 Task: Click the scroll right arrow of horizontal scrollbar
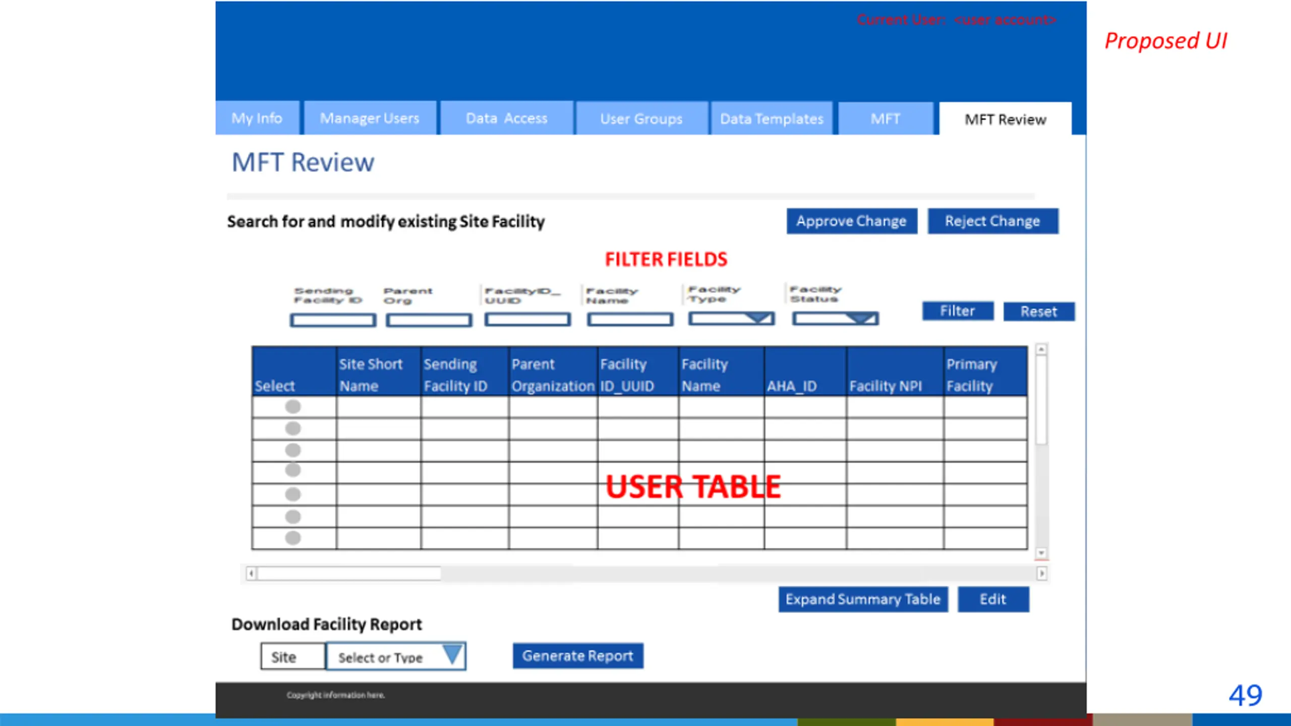pos(1041,573)
